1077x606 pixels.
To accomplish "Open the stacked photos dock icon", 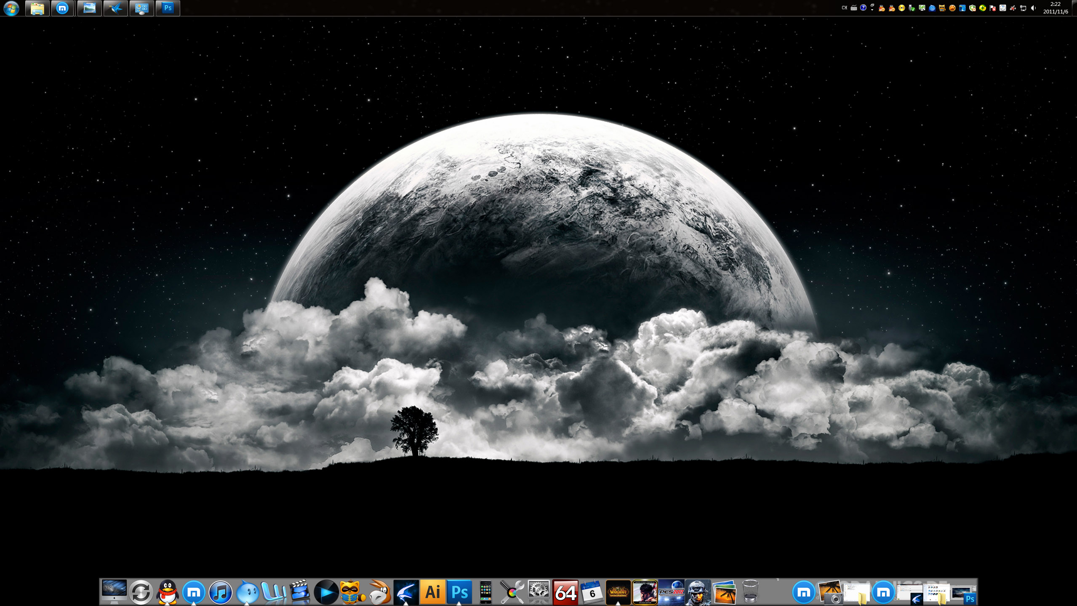I will pyautogui.click(x=724, y=592).
